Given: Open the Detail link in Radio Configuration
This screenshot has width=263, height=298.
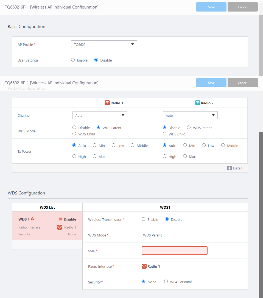Looking at the screenshot, I should pyautogui.click(x=237, y=168).
